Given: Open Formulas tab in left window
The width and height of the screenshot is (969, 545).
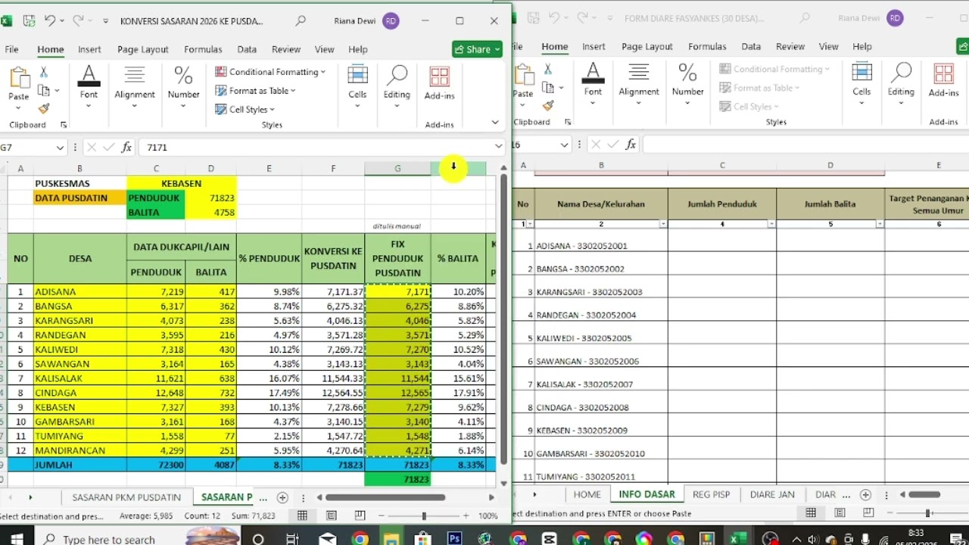Looking at the screenshot, I should 203,49.
